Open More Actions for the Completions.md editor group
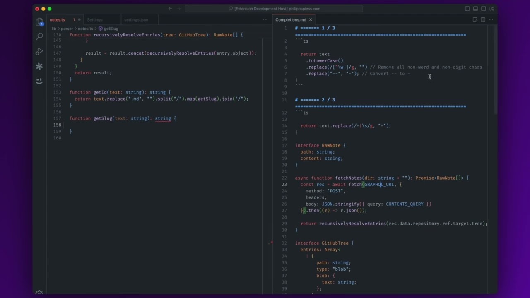Image resolution: width=530 pixels, height=298 pixels. [491, 19]
